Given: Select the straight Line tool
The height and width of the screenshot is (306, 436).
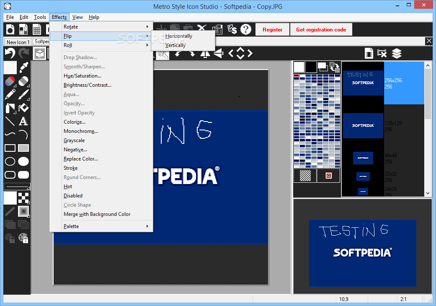Looking at the screenshot, I should pos(10,121).
